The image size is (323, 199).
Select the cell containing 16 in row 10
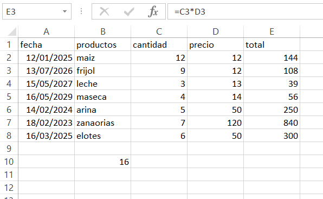point(102,162)
